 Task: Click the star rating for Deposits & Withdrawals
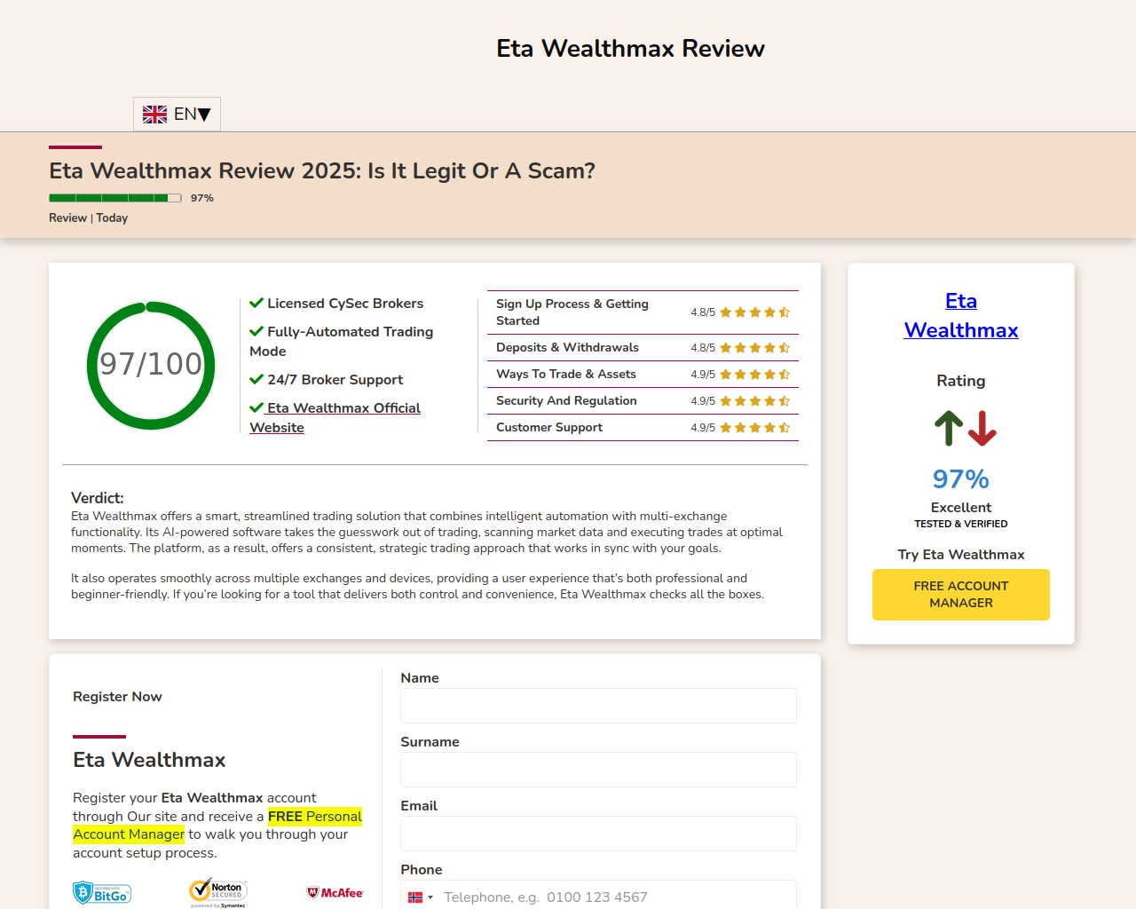tap(754, 348)
